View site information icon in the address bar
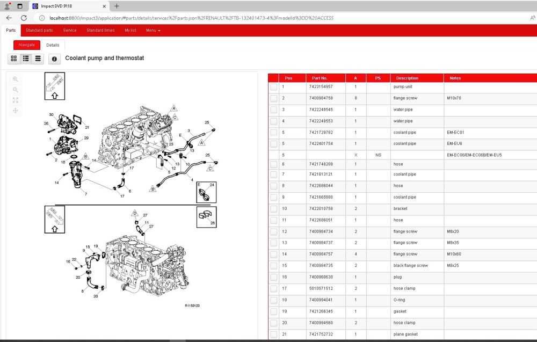The width and height of the screenshot is (537, 342). 41,18
